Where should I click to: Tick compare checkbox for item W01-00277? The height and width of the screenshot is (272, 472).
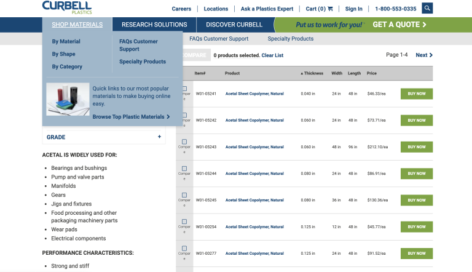(184, 249)
